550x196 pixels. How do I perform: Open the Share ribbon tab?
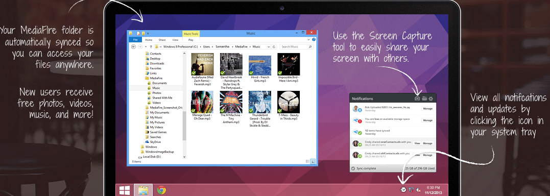click(162, 40)
